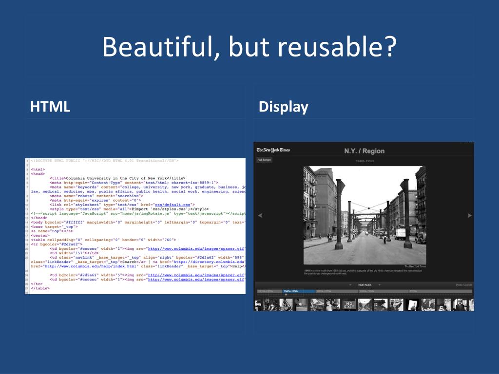Click the small position marker under the 1940s-1950s tab
Viewport: 499px width, 374px height.
(x=286, y=295)
